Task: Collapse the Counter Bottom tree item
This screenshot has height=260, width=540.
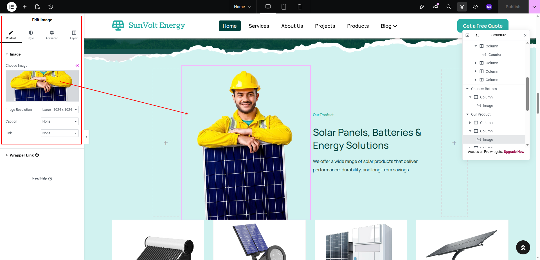Action: 467,89
